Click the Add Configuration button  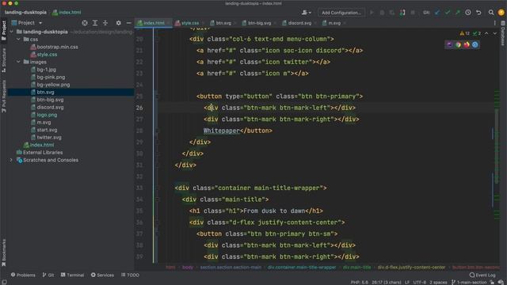(x=341, y=13)
